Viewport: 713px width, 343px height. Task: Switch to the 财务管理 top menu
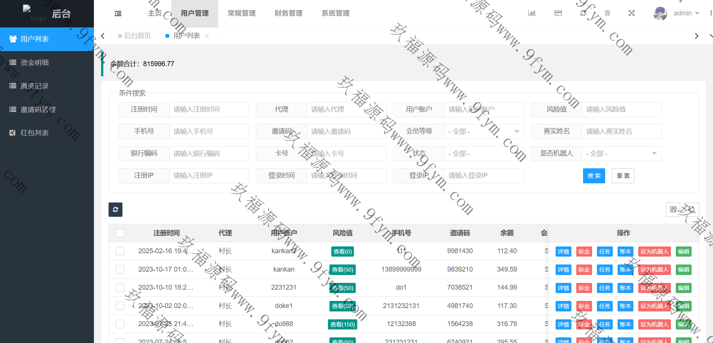288,14
